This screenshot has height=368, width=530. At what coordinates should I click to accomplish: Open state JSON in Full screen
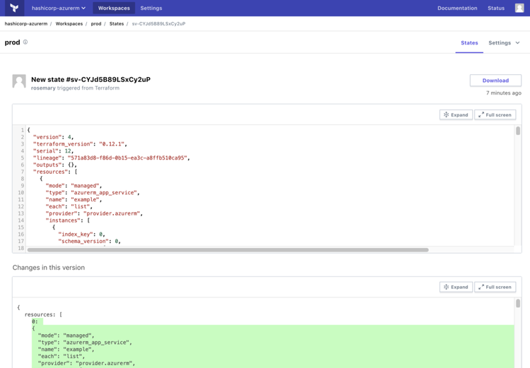[495, 114]
